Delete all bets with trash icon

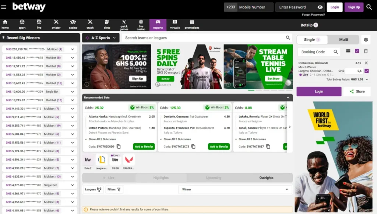366,51
